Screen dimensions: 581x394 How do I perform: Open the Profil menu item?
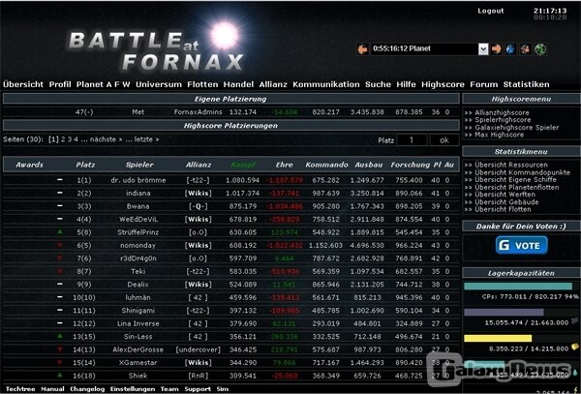(60, 84)
